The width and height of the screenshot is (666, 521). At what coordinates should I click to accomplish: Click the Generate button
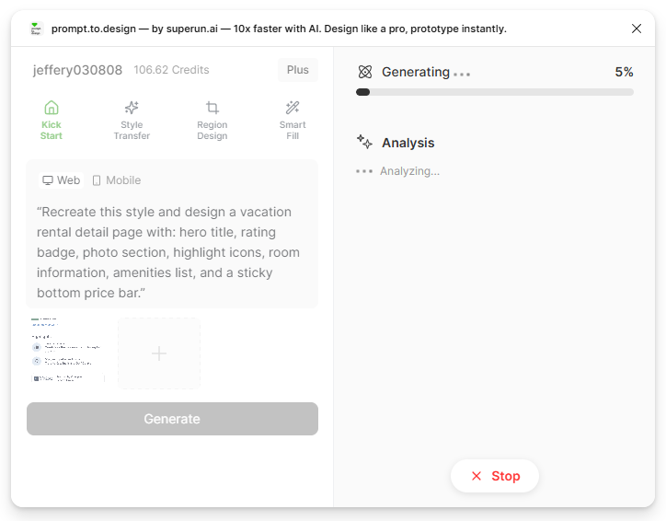pos(172,419)
